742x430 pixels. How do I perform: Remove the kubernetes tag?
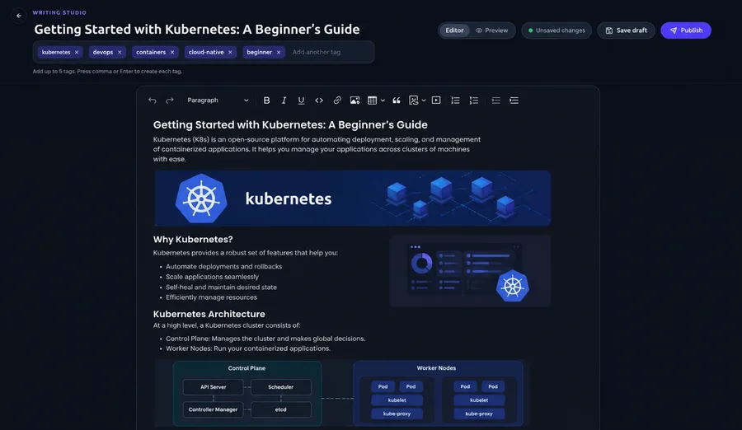[x=77, y=53]
